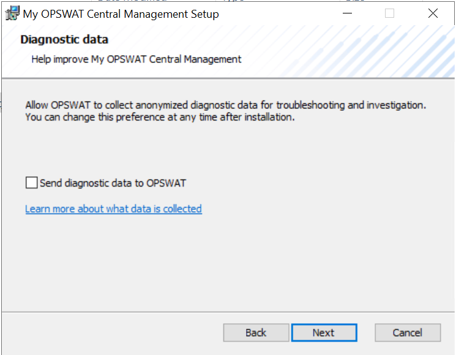Viewport: 456px width, 355px height.
Task: Click the 'My OPSWAT Central Management Setup' title bar
Action: [121, 14]
